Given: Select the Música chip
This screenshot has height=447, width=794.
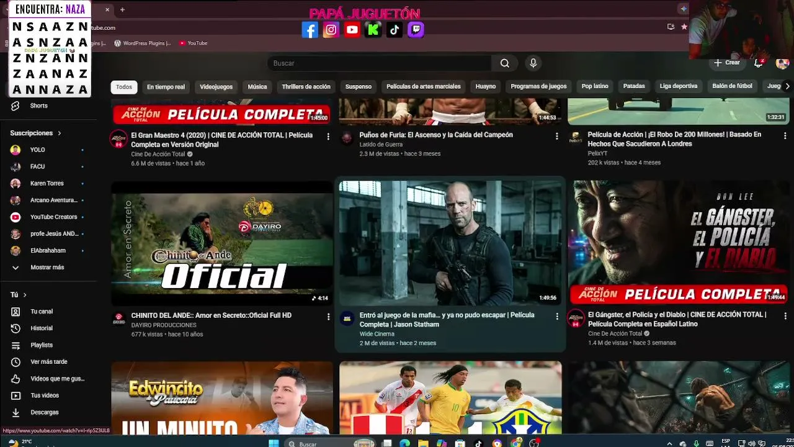Looking at the screenshot, I should point(257,87).
